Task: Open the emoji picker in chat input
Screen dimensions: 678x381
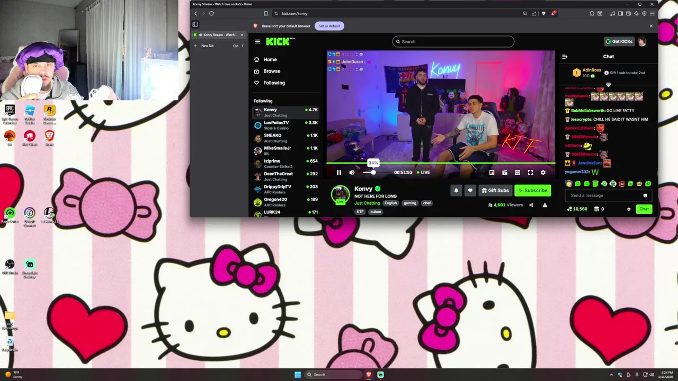Action: (x=645, y=196)
